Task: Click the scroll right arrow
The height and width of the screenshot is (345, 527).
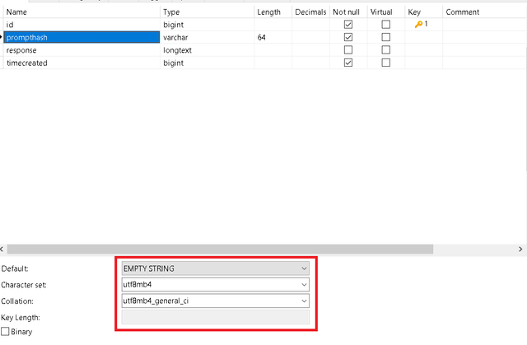Action: coord(520,249)
